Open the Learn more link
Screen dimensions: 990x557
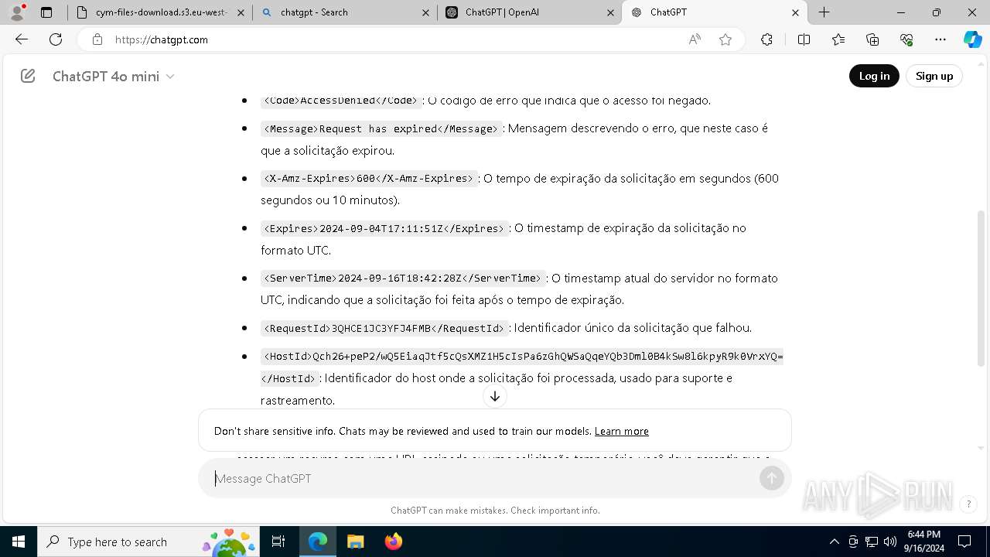coord(622,431)
